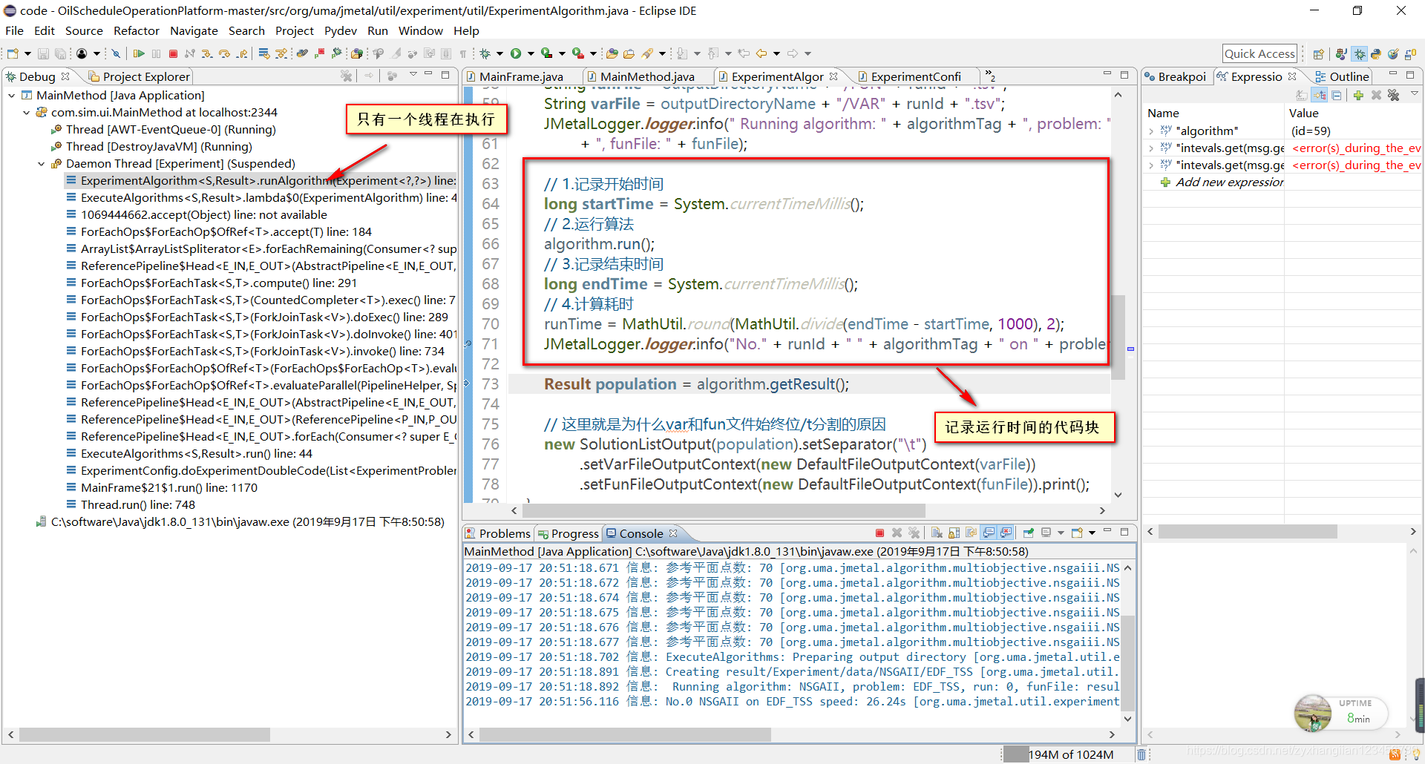The width and height of the screenshot is (1425, 764).
Task: Click the Terminate debug icon
Action: click(x=173, y=53)
